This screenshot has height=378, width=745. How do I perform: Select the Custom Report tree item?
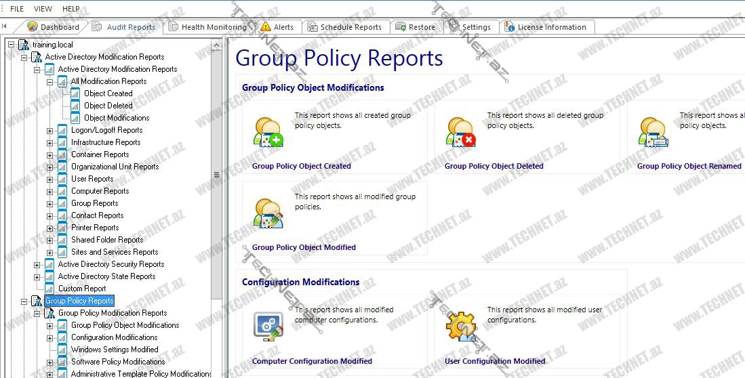(x=82, y=289)
